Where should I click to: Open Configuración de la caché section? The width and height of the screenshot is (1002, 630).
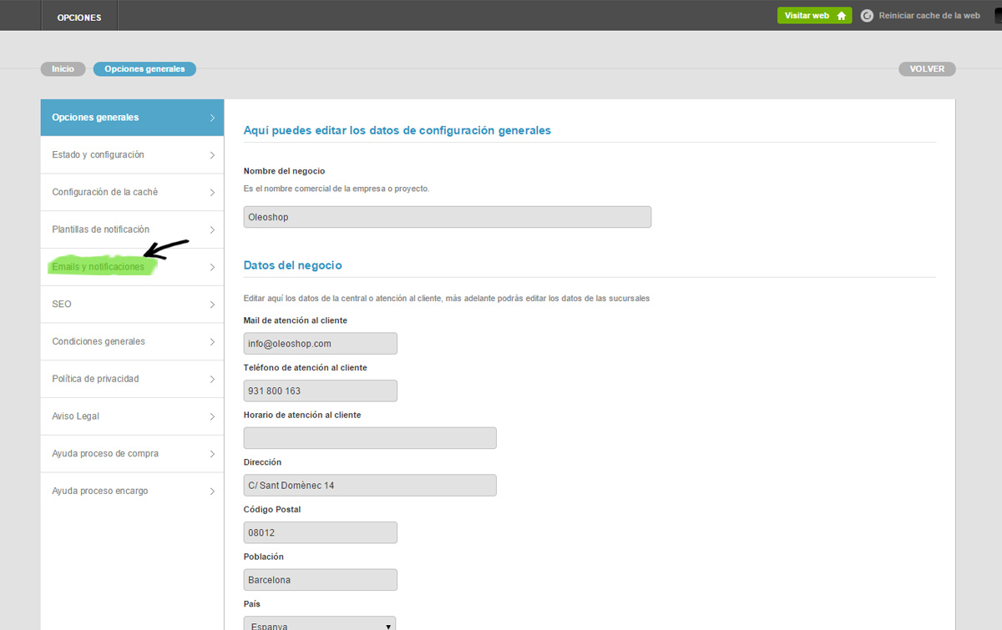coord(132,192)
